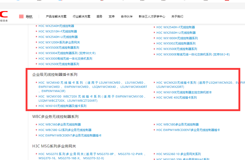Open H3C WX2540H-F无线控制器 link
The height and width of the screenshot is (160, 245).
coord(176,27)
